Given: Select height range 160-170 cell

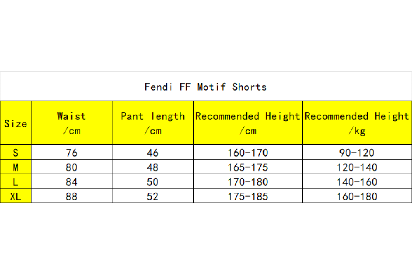Looking at the screenshot, I should pos(248,152).
